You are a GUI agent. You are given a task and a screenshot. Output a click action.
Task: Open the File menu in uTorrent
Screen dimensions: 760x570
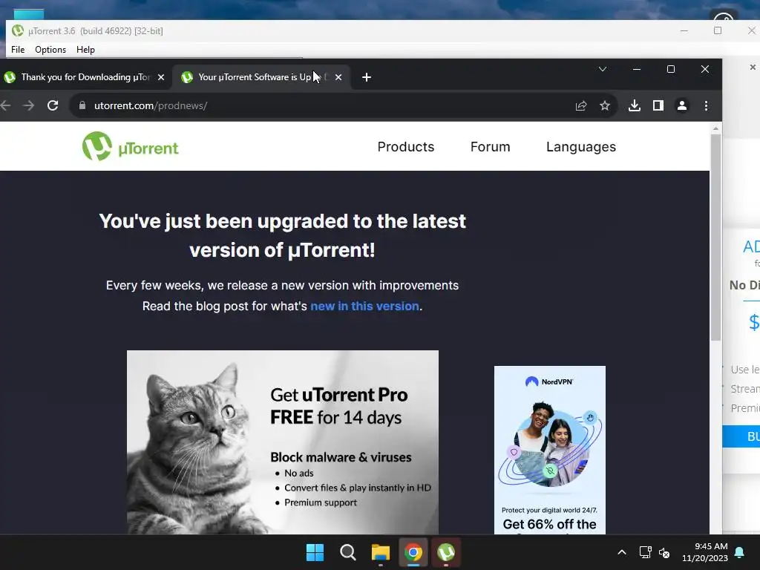pyautogui.click(x=18, y=50)
